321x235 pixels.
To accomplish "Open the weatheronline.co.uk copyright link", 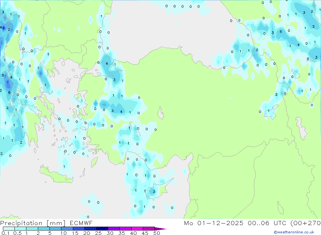I will click(294, 232).
